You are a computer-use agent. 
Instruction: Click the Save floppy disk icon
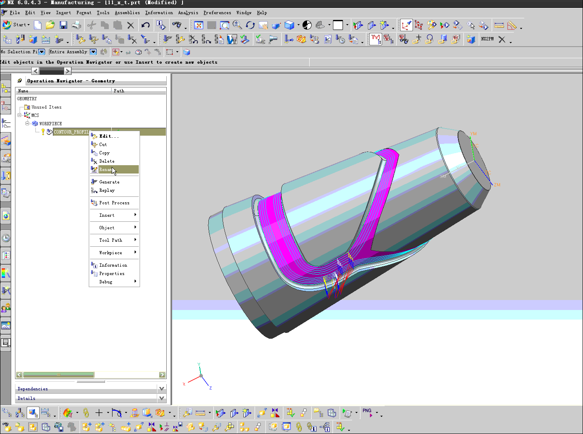point(63,25)
